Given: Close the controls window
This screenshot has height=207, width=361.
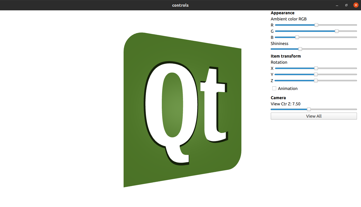Looking at the screenshot, I should 356,5.
